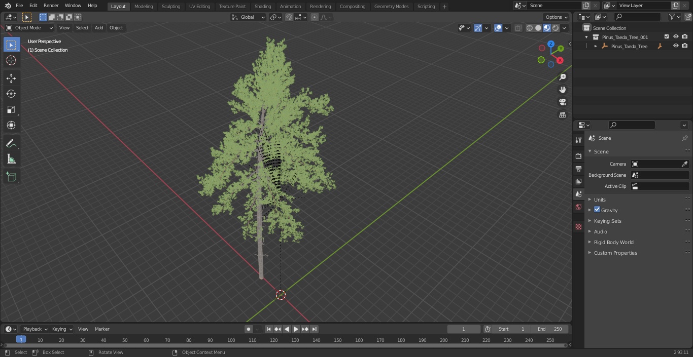The height and width of the screenshot is (357, 693).
Task: Switch to solid viewport shading
Action: (538, 28)
